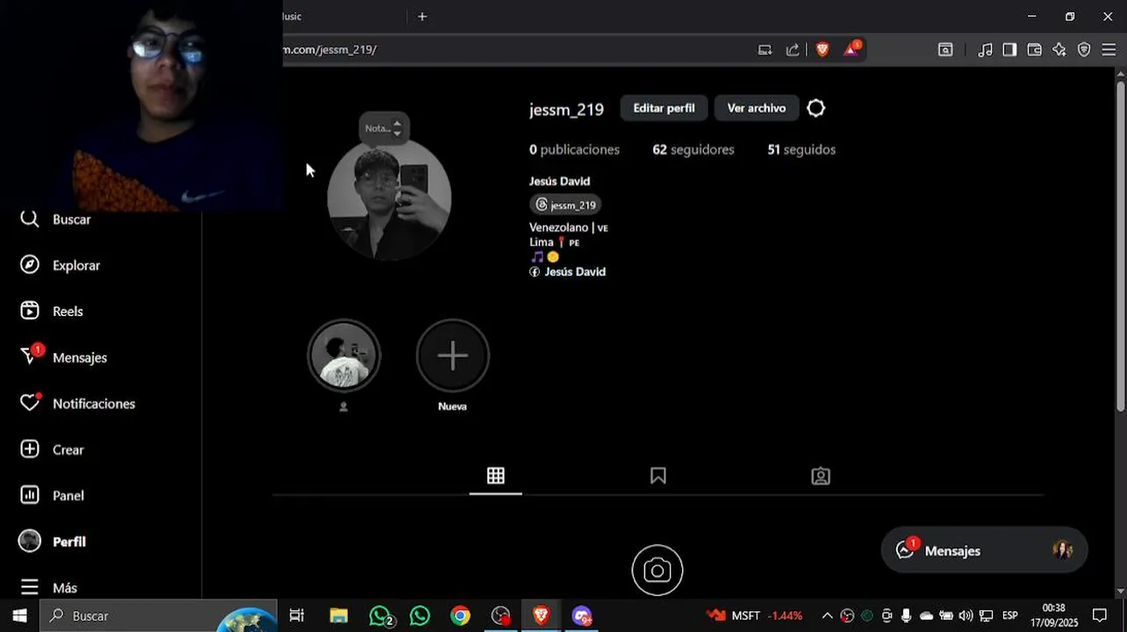Open Leo AI sparkle icon
This screenshot has height=632, width=1127.
pyautogui.click(x=1059, y=50)
